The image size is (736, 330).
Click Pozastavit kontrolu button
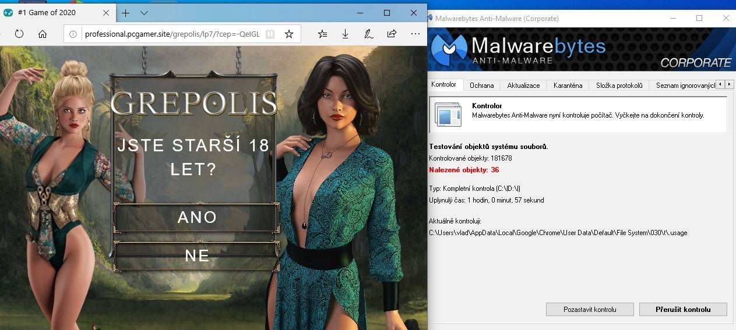[x=590, y=310]
